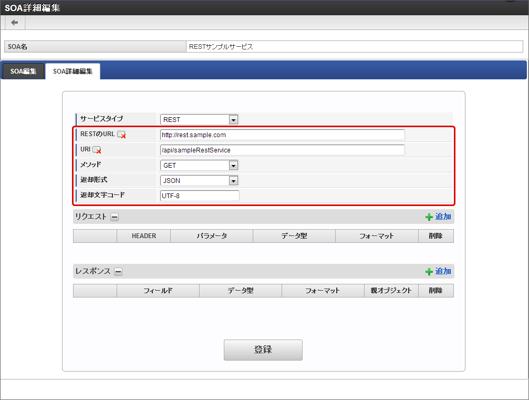Viewport: 529px width, 400px height.
Task: Click the icon beside RESTのURL label
Action: pos(121,135)
